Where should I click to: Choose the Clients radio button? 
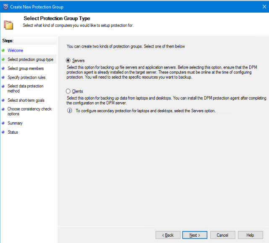coord(69,91)
